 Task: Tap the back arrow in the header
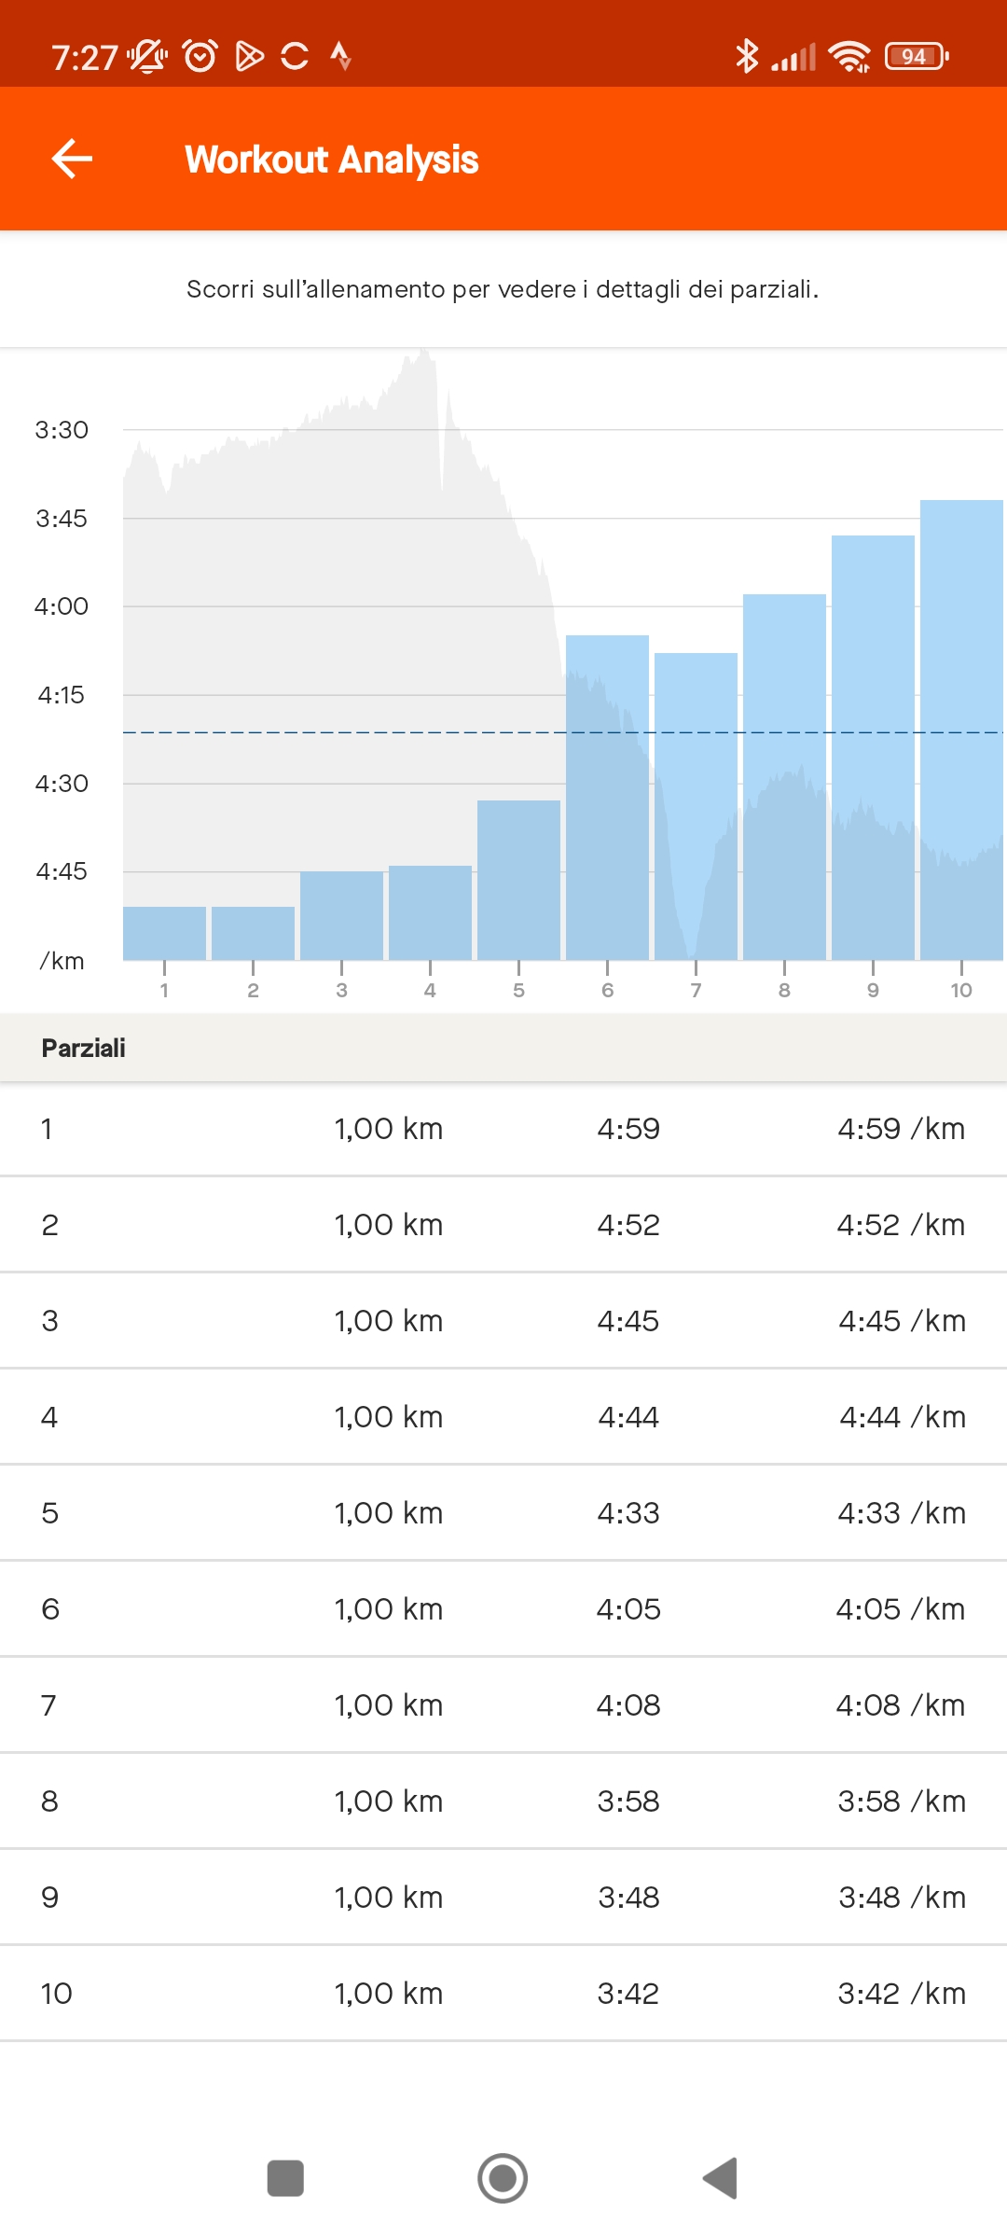point(72,159)
